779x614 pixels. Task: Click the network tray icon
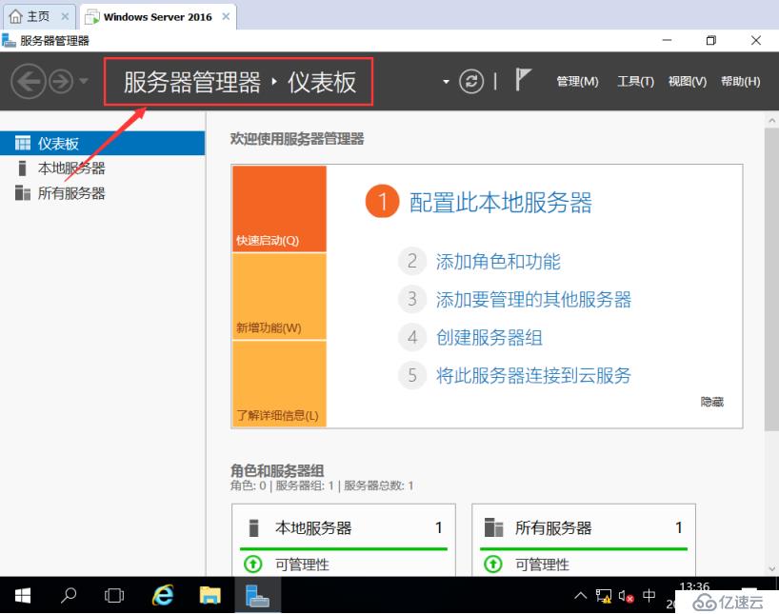pyautogui.click(x=604, y=596)
